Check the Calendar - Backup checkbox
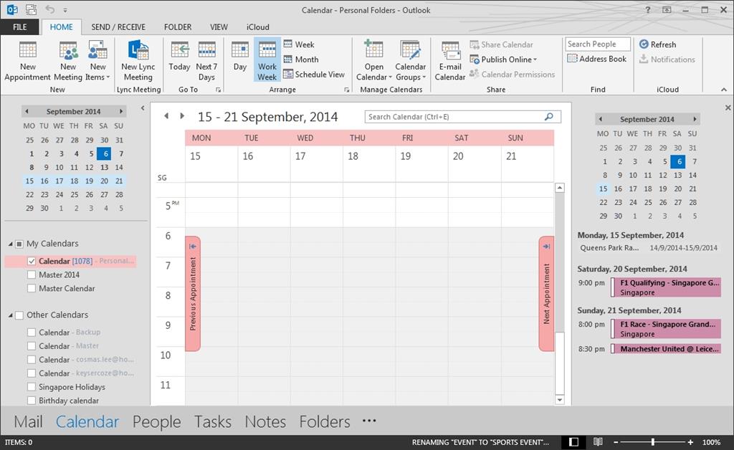The width and height of the screenshot is (734, 450). (x=32, y=332)
